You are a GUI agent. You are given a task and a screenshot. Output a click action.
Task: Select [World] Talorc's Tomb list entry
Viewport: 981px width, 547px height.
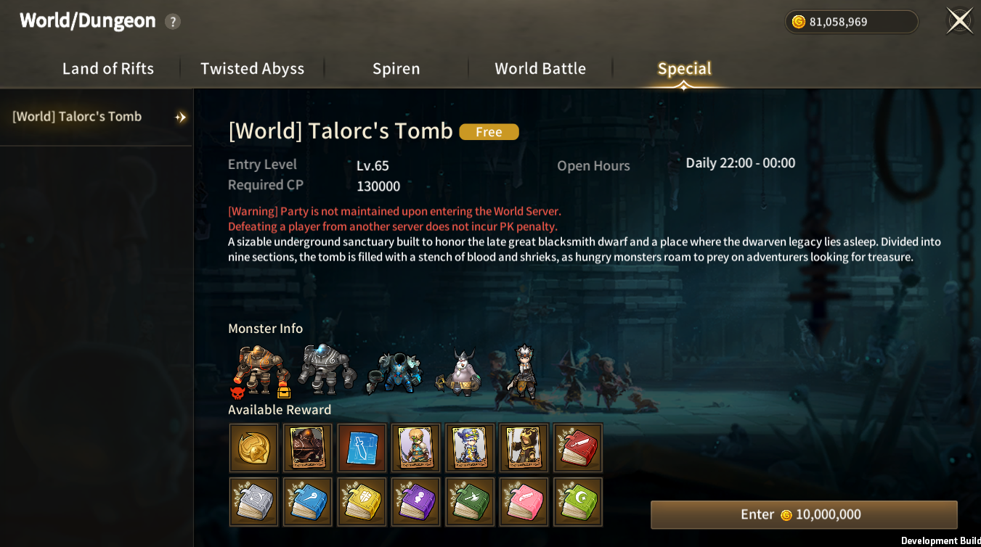tap(96, 117)
